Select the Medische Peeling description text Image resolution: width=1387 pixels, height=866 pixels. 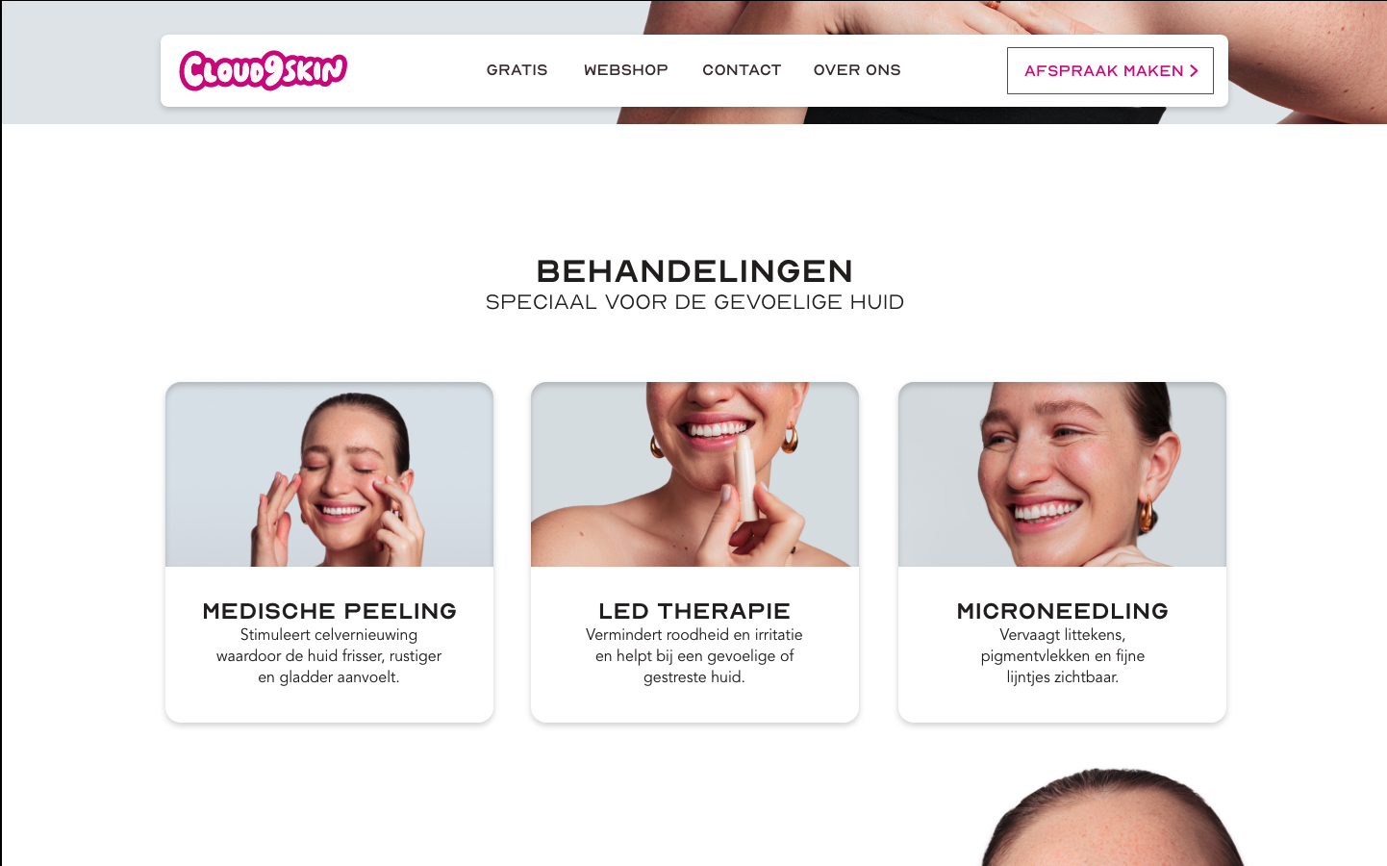point(329,656)
